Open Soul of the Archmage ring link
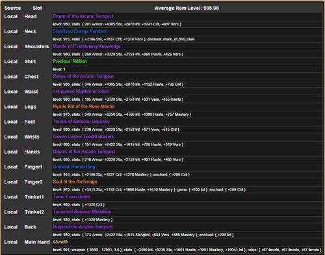325x255 pixels. 75,181
